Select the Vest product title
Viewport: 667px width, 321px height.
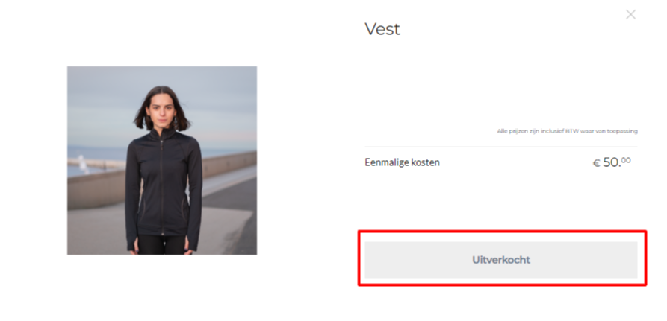(382, 29)
